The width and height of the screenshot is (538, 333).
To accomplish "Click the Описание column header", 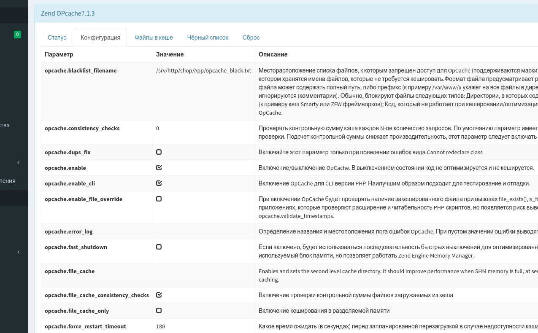I will pos(273,54).
